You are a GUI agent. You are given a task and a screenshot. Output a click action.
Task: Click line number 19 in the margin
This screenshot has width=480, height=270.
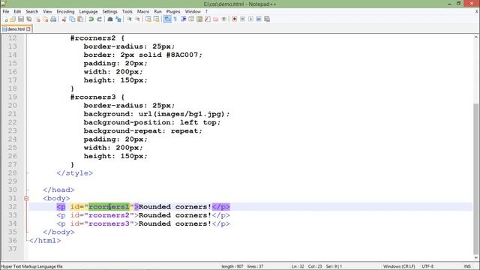[12, 97]
